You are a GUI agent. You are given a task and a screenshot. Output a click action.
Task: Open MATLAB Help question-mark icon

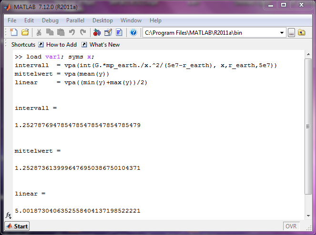click(133, 32)
